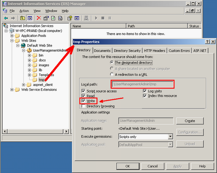This screenshot has width=217, height=173.
Task: Click the Help question mark toolbar icon
Action: [x=70, y=18]
